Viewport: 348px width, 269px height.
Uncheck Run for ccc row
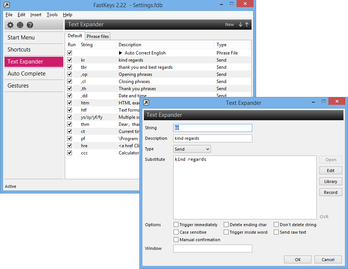click(x=70, y=153)
